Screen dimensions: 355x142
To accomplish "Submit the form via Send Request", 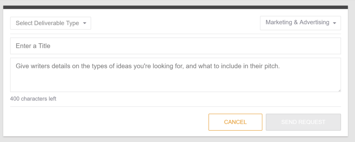I will 303,122.
